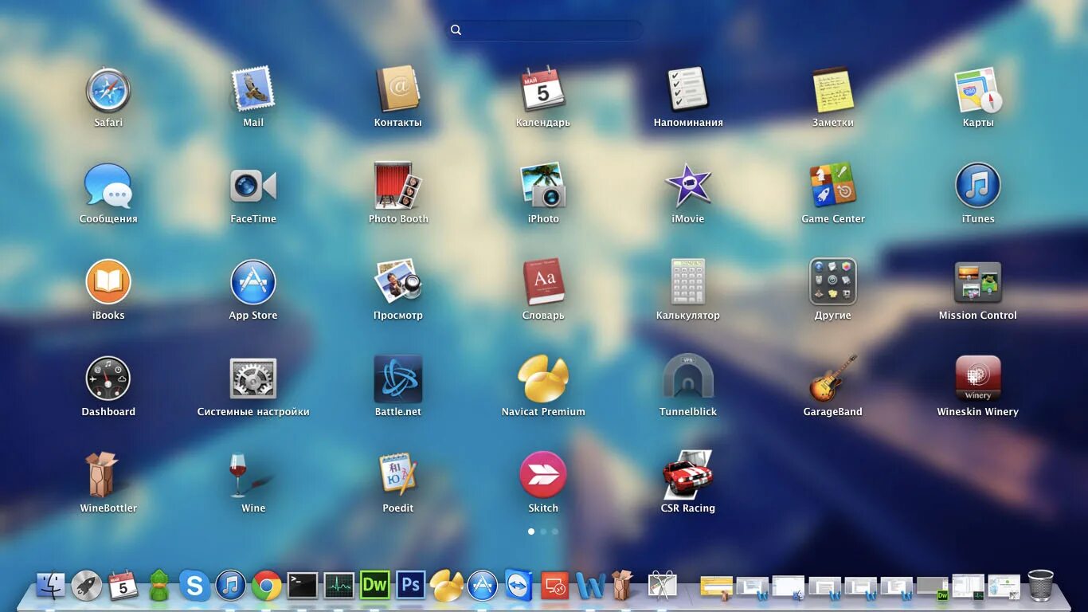Screen dimensions: 1088x612
Task: Switch to second Launchpad page dot
Action: coord(543,532)
